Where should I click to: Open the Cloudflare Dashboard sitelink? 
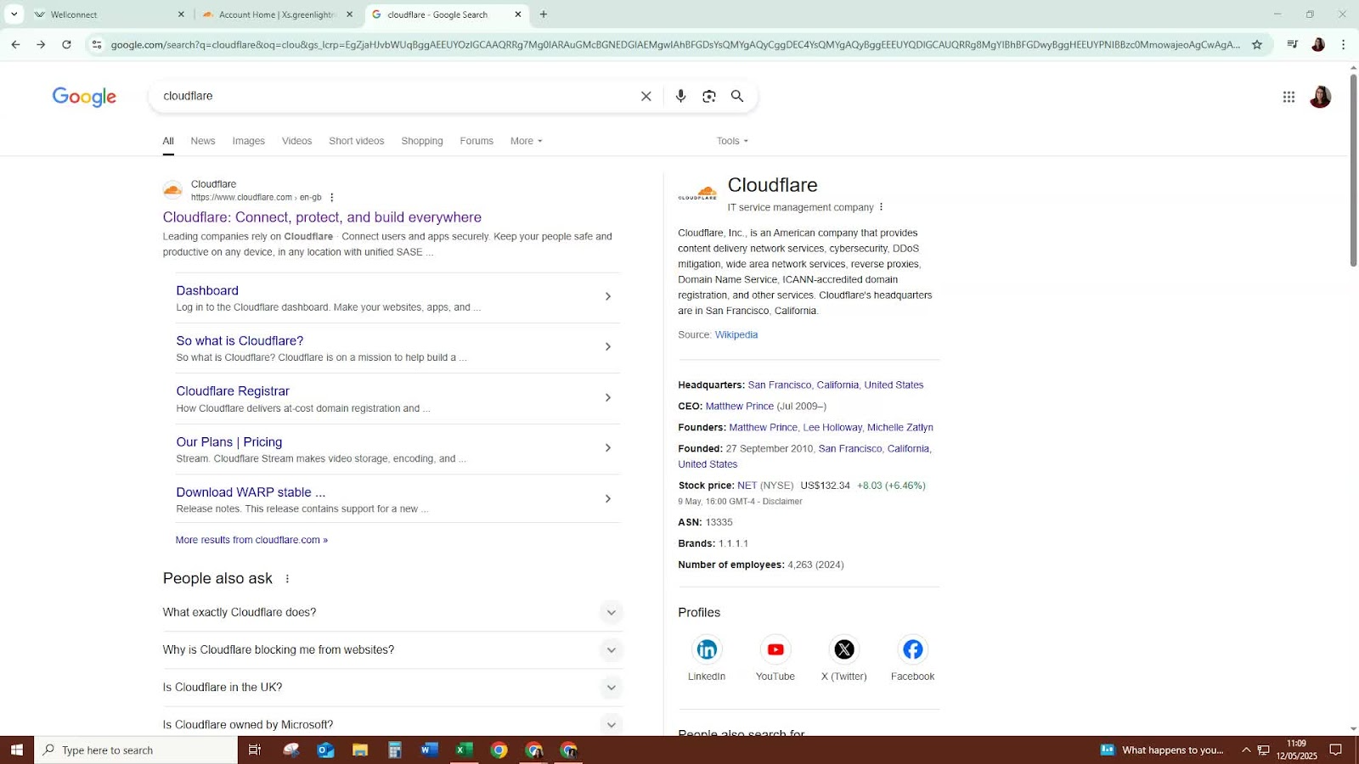click(x=207, y=290)
